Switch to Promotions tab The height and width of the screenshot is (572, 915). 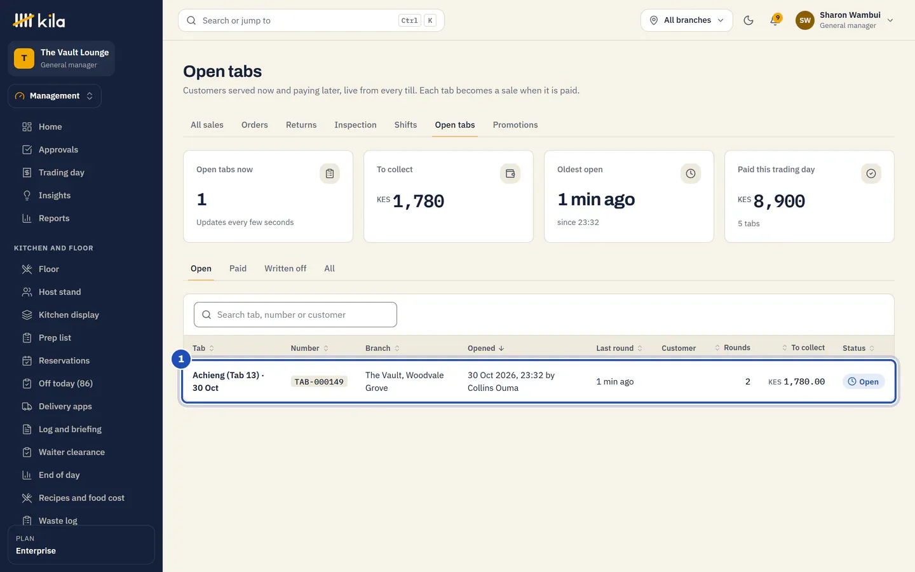(x=515, y=125)
